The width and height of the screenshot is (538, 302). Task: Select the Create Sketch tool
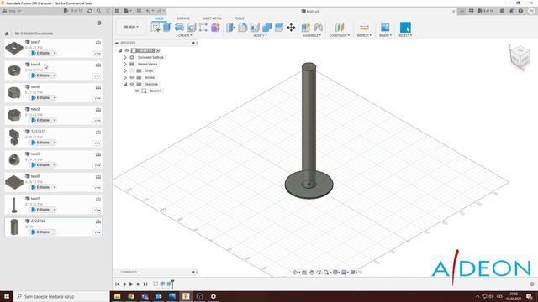(x=155, y=27)
